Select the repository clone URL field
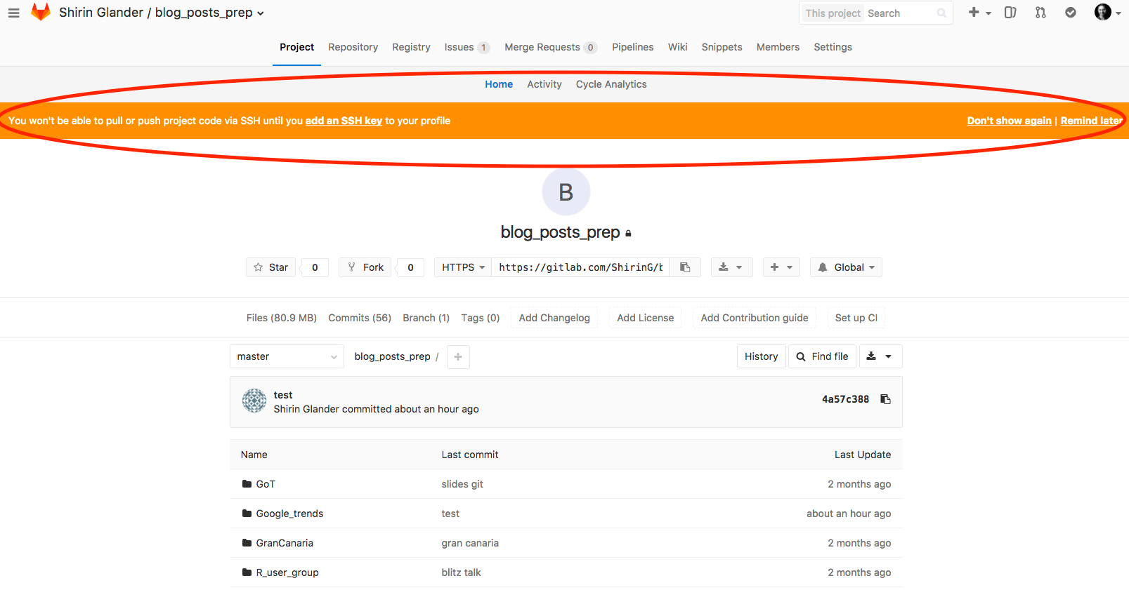Screen dimensions: 1129x590 coord(580,267)
